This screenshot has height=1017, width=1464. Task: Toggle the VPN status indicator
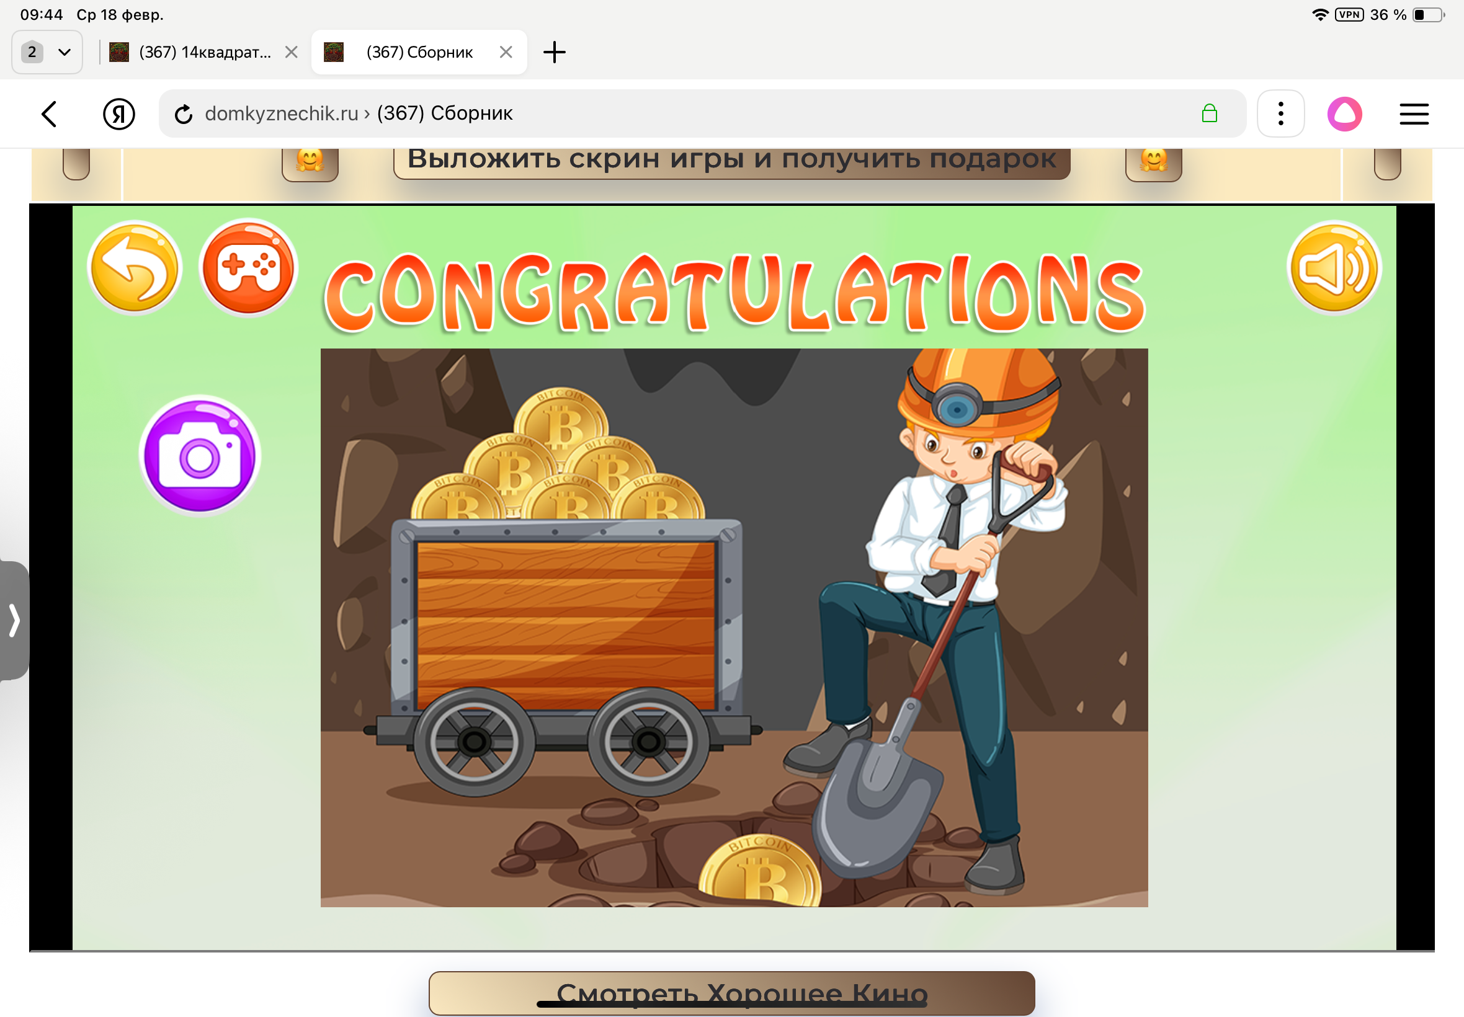[x=1349, y=15]
